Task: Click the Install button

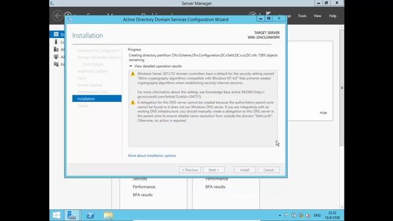Action: (244, 170)
